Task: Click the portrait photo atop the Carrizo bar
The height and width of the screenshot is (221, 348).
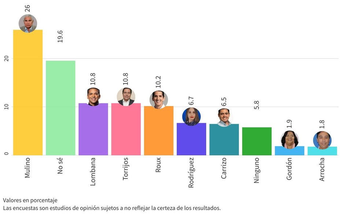Action: point(224,117)
